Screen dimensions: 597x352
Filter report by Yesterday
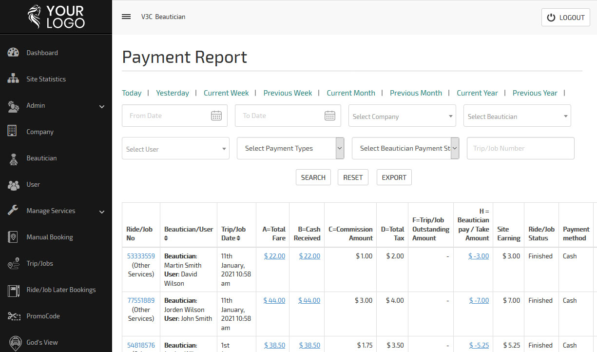(173, 93)
